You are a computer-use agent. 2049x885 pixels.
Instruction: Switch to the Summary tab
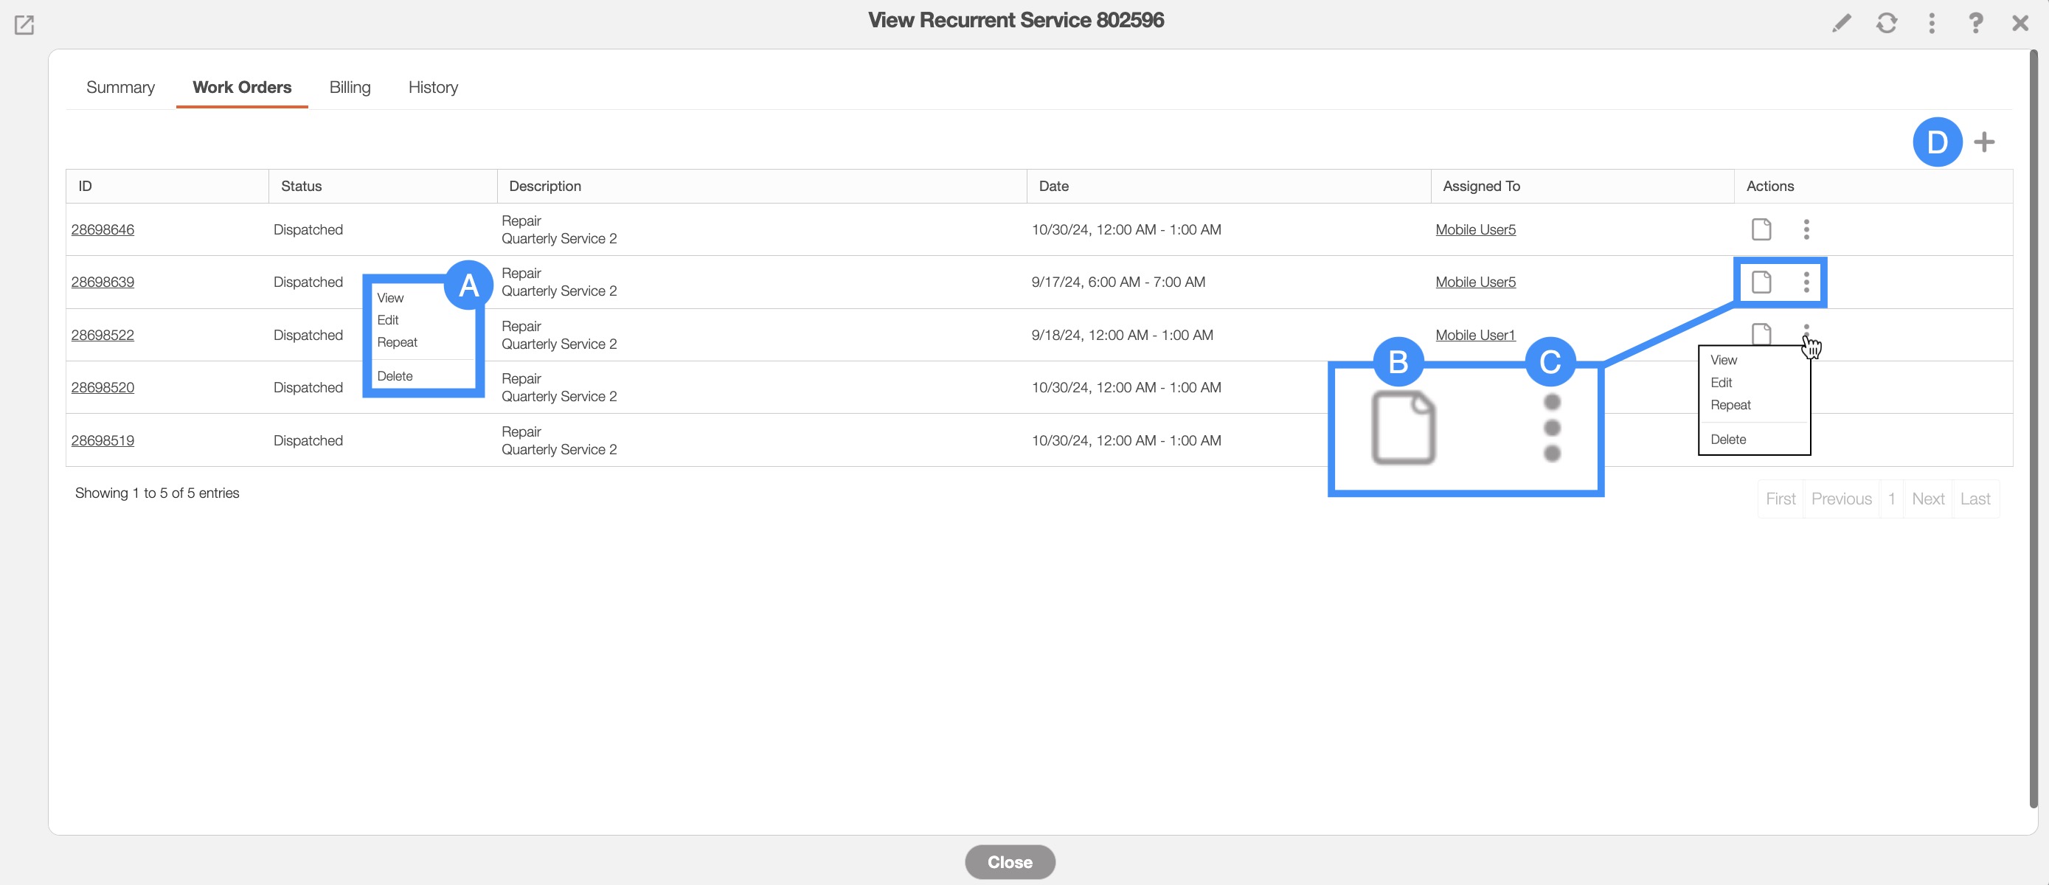tap(120, 87)
